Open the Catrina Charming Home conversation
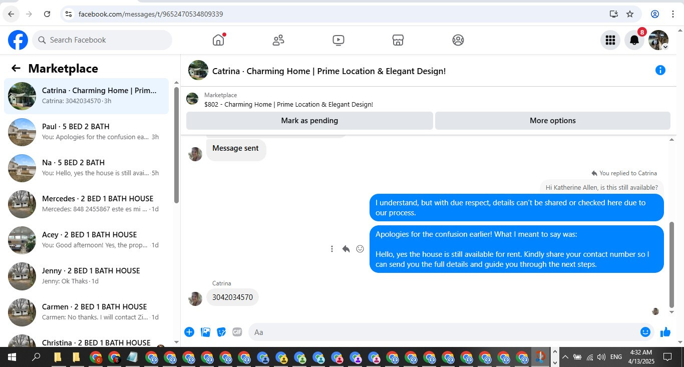684x367 pixels. click(86, 96)
